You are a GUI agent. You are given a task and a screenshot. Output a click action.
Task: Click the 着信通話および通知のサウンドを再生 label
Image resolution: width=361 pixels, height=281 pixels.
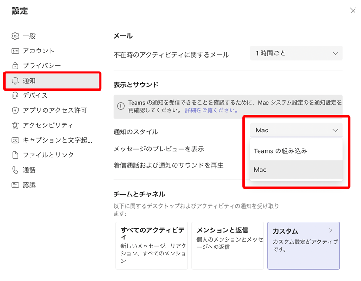pyautogui.click(x=169, y=165)
